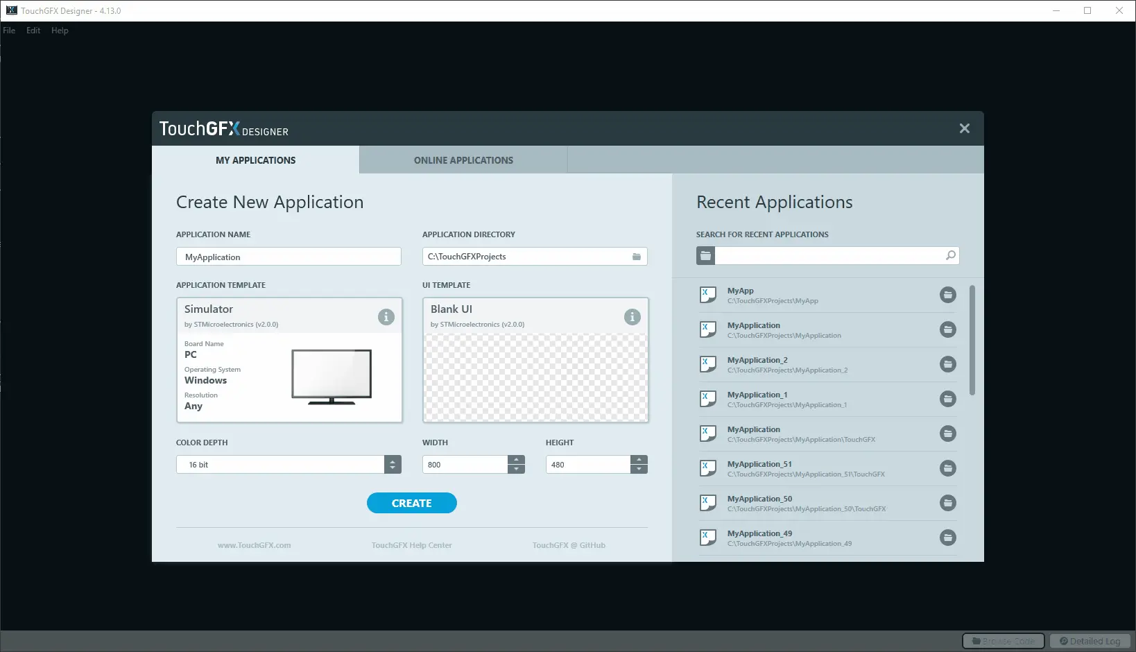
Task: Open the File menu
Action: click(9, 31)
